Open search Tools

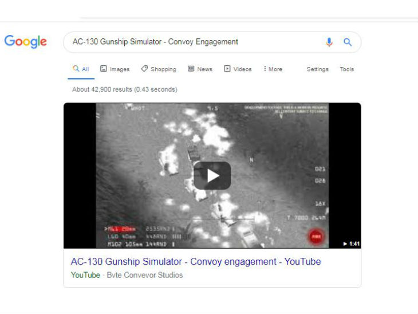coord(347,69)
